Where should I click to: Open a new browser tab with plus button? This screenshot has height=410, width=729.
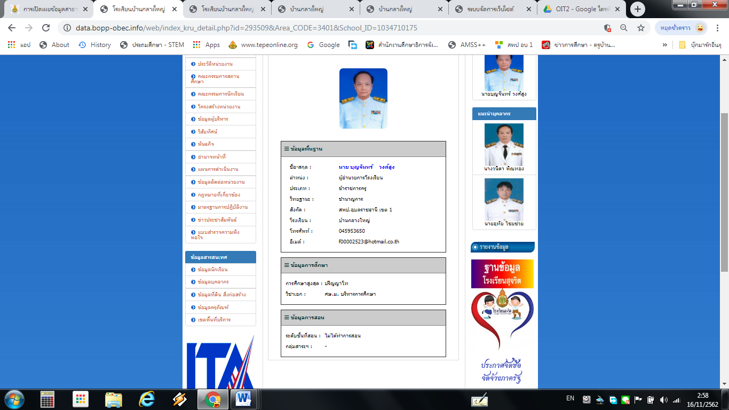(638, 9)
